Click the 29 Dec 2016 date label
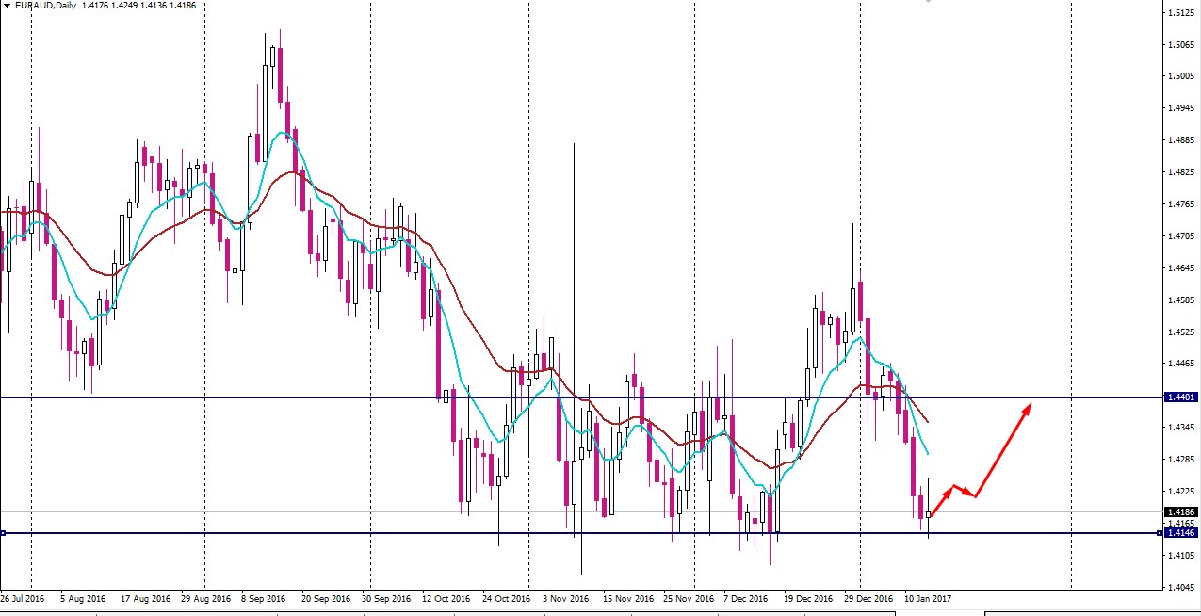The image size is (1201, 616). pyautogui.click(x=868, y=598)
